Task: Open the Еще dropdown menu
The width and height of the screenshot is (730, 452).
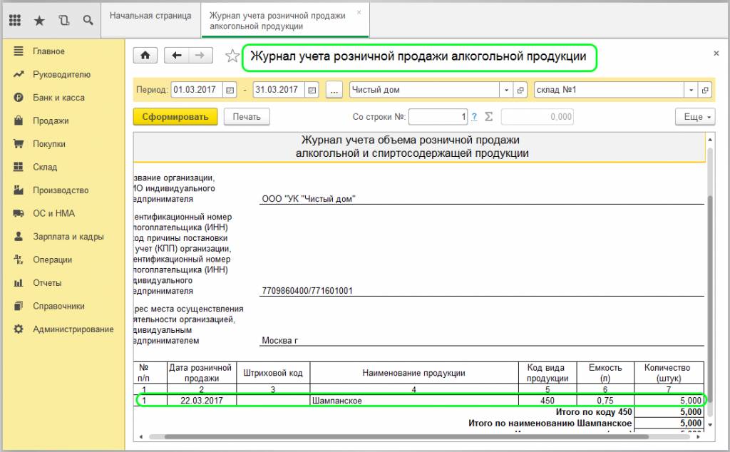Action: click(695, 117)
